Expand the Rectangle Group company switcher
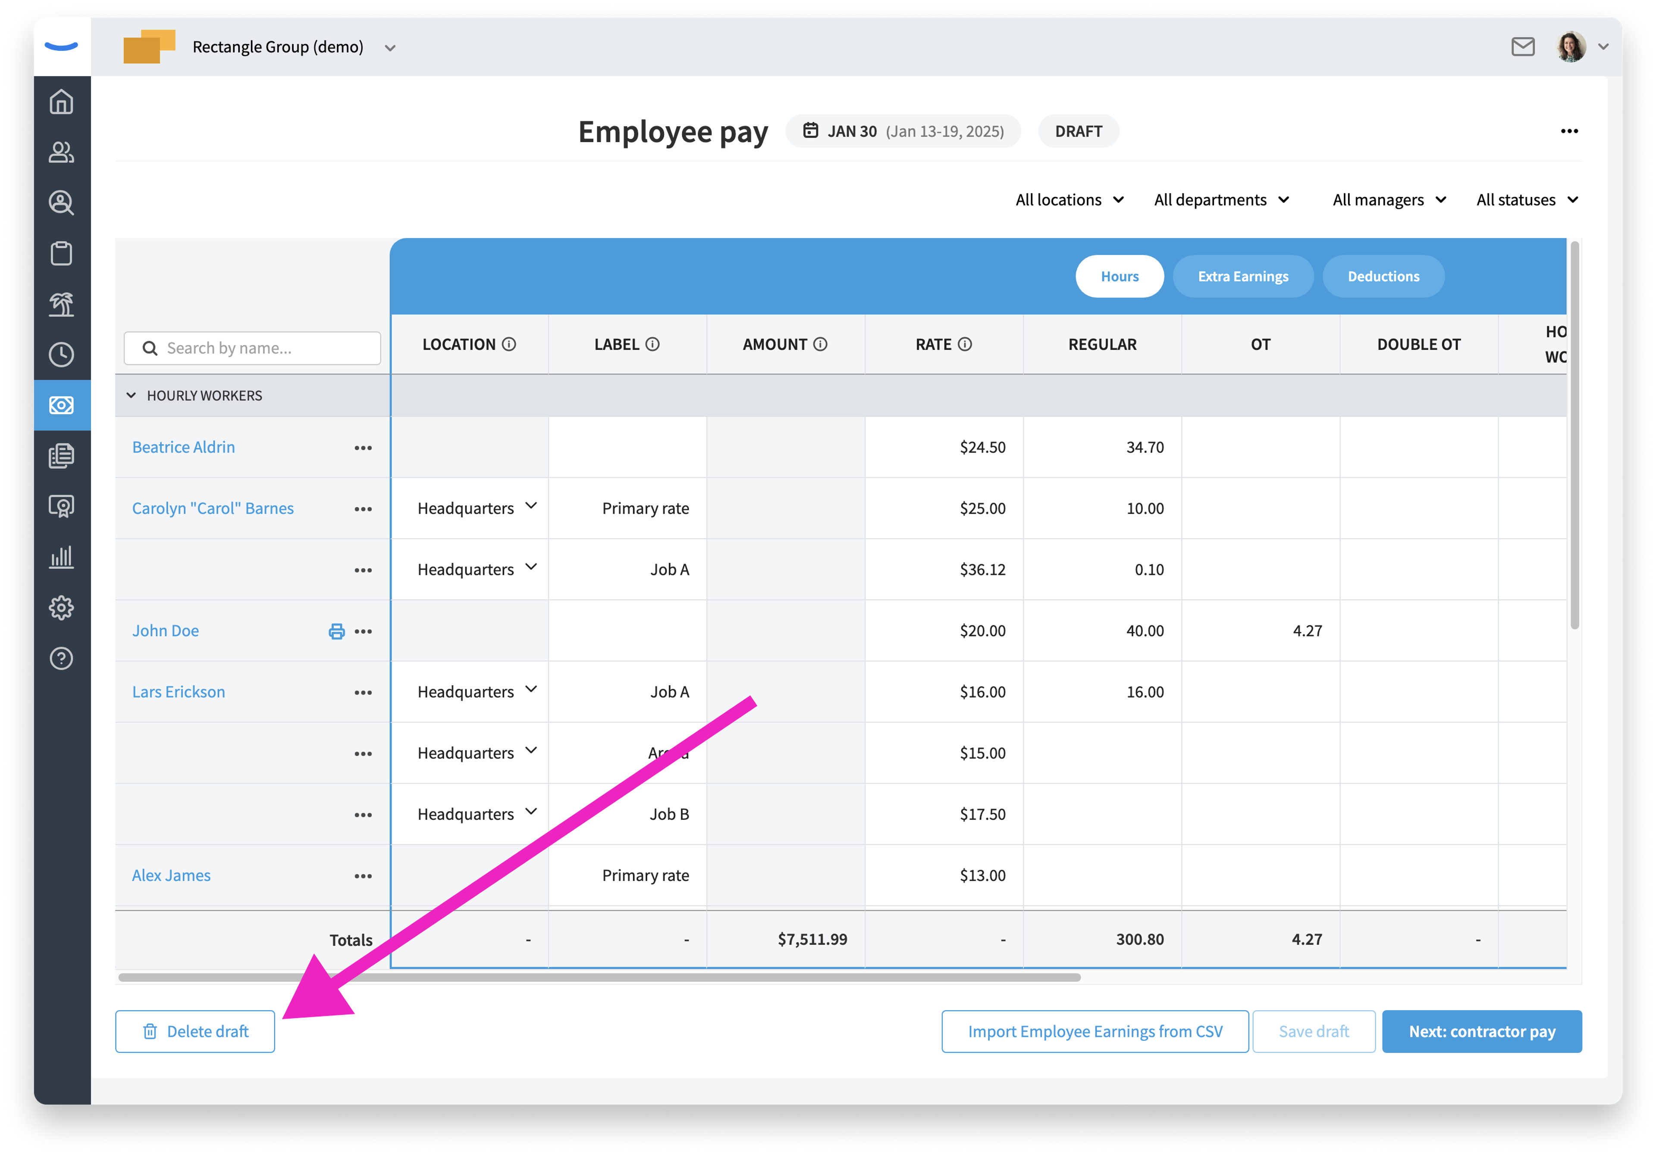This screenshot has height=1155, width=1656. (x=390, y=48)
